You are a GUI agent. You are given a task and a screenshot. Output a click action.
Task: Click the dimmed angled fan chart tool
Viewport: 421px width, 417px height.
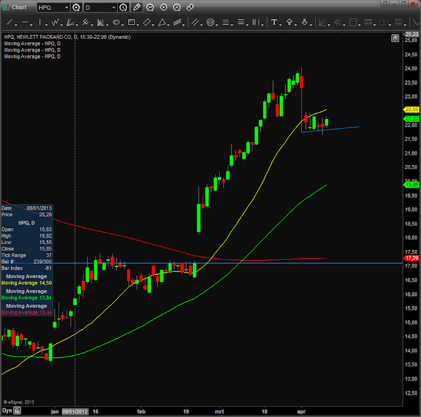pyautogui.click(x=323, y=22)
